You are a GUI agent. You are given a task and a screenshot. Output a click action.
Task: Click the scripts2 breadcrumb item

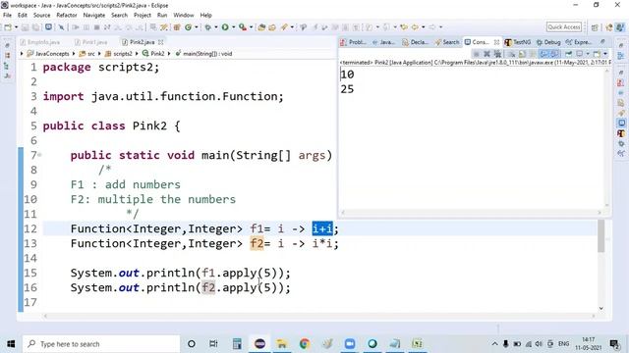(x=118, y=54)
